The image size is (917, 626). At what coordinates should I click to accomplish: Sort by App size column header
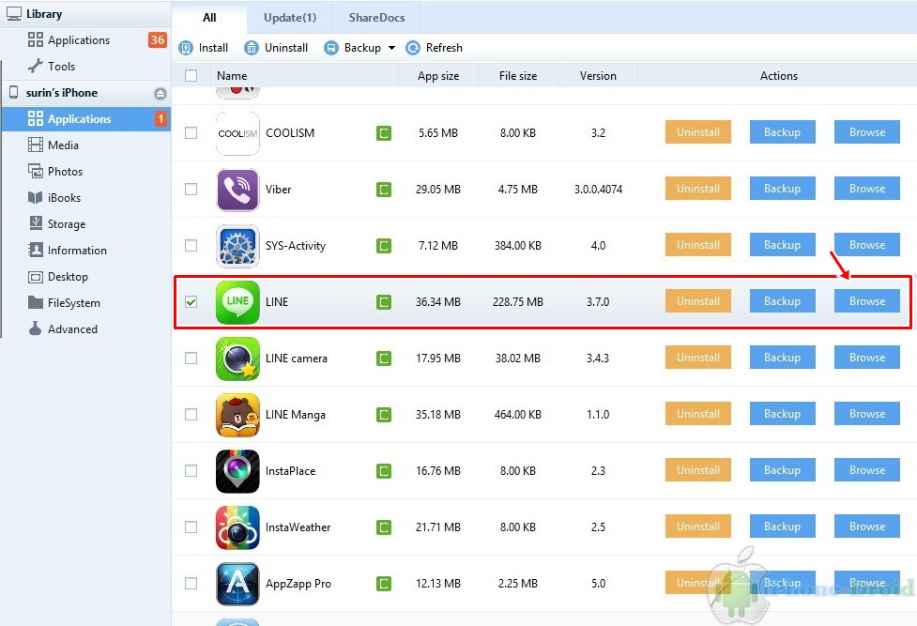pos(438,75)
